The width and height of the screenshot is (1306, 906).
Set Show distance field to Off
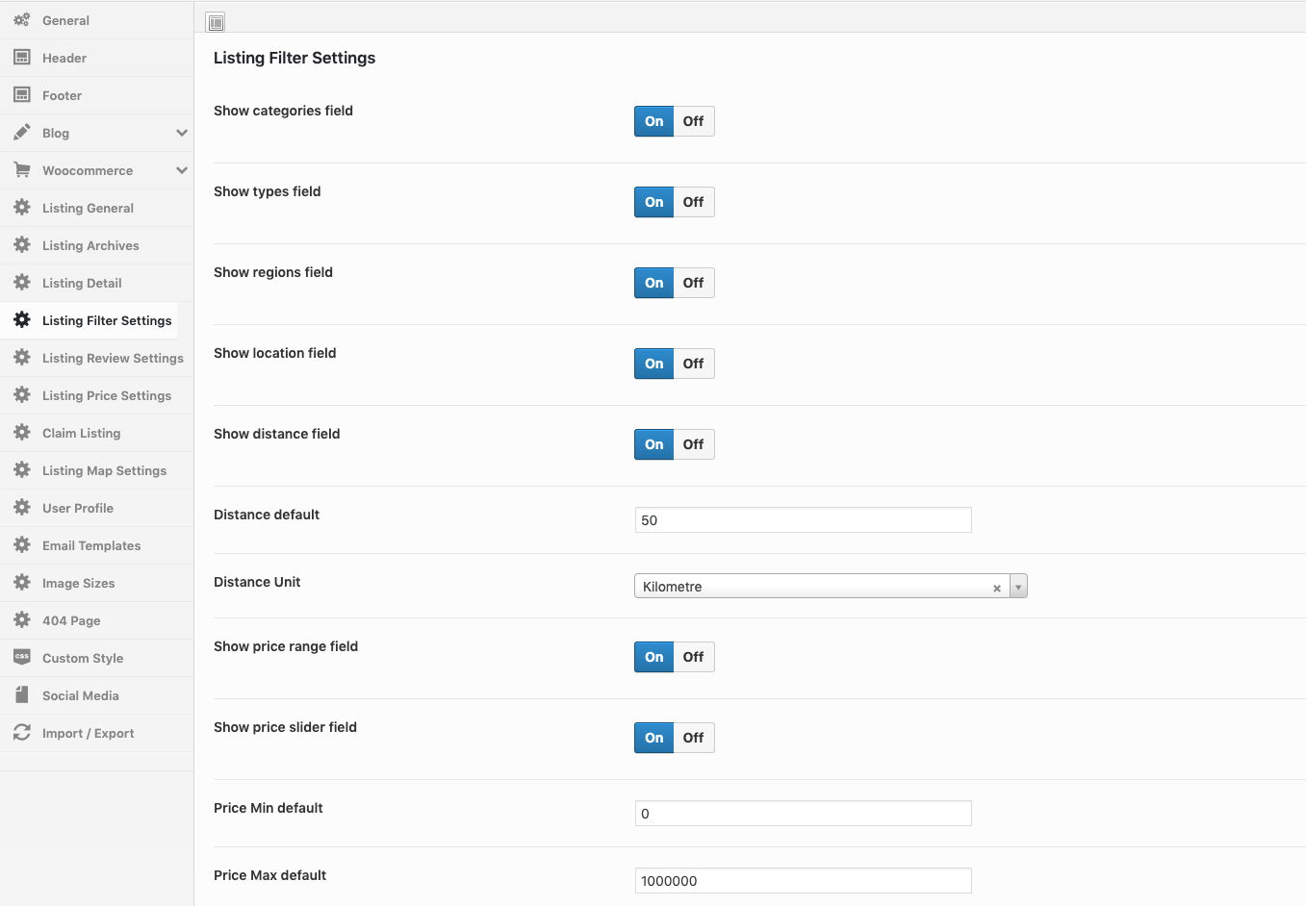click(693, 444)
